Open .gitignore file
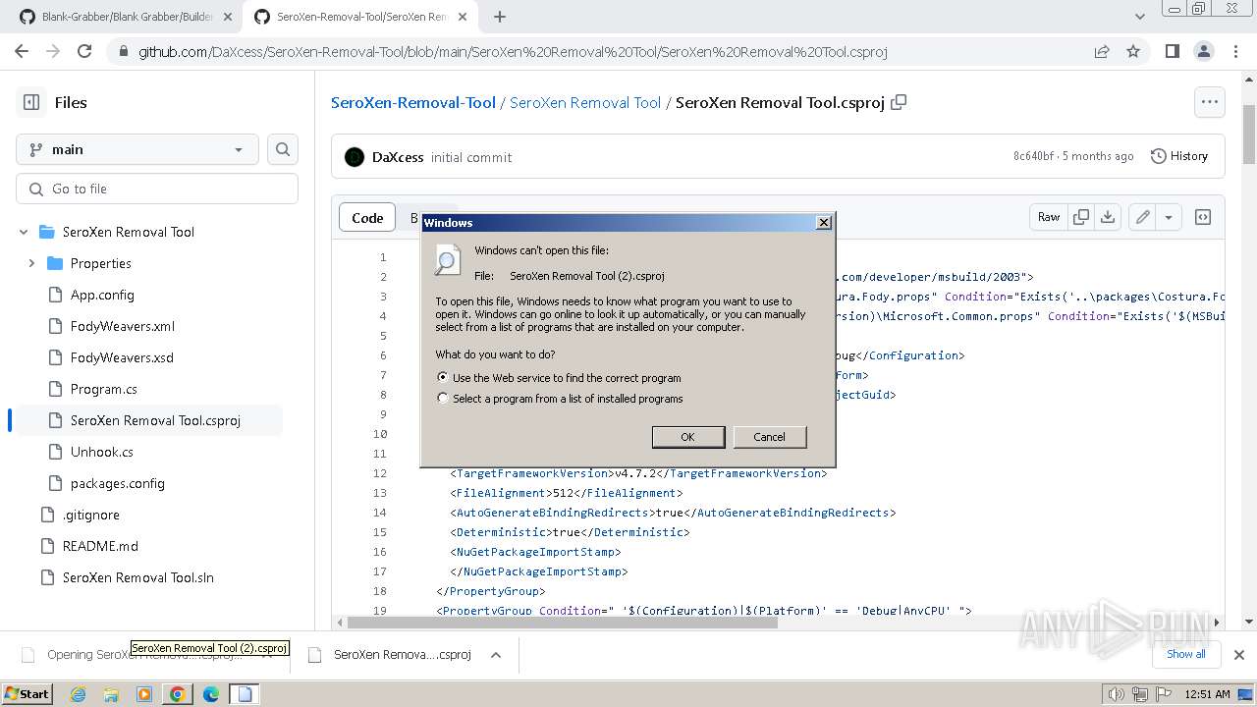Screen dimensions: 1257x707 [x=90, y=515]
